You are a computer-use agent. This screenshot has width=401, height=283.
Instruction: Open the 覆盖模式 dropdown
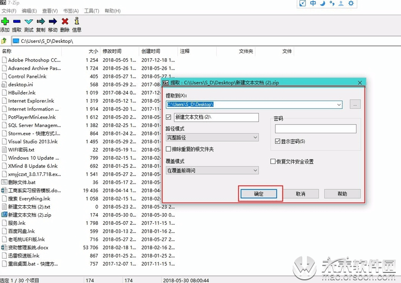(212, 170)
